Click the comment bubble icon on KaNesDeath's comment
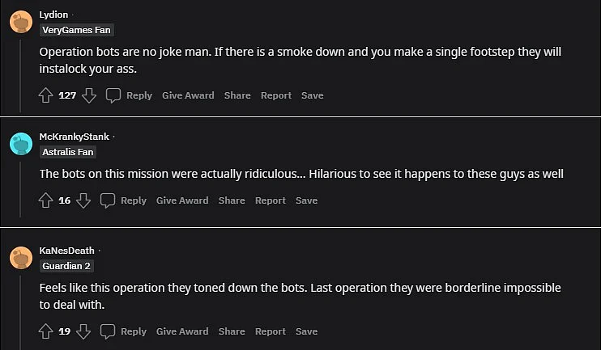 tap(107, 331)
